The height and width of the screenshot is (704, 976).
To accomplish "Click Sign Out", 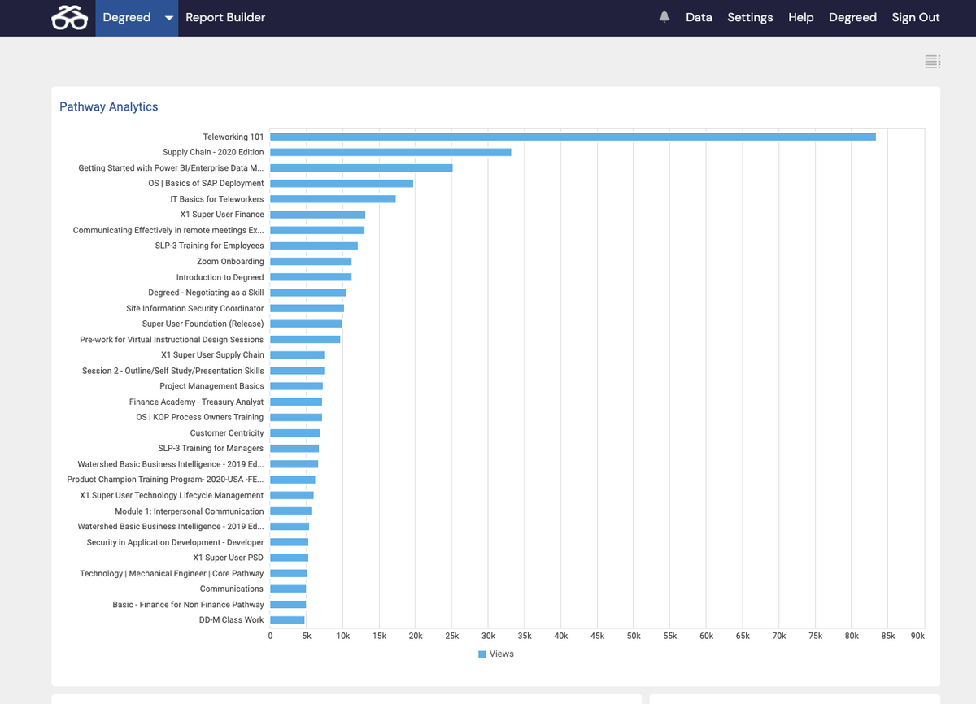I will point(916,17).
